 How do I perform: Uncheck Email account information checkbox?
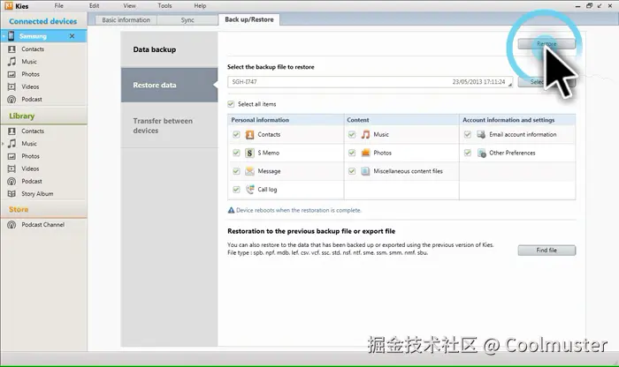coord(468,134)
